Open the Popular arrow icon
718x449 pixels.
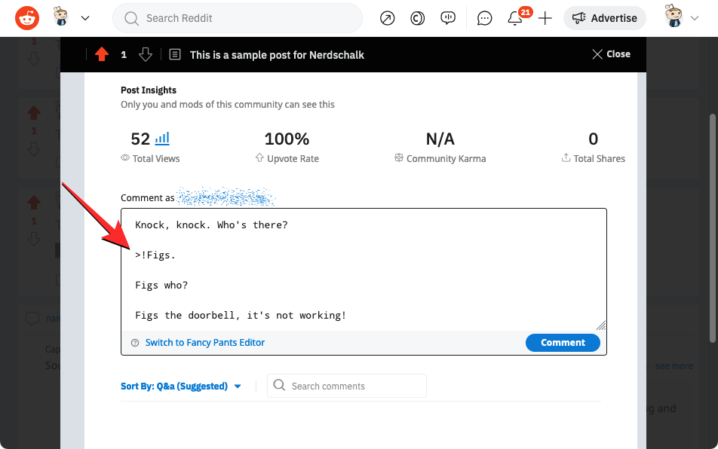(x=387, y=18)
